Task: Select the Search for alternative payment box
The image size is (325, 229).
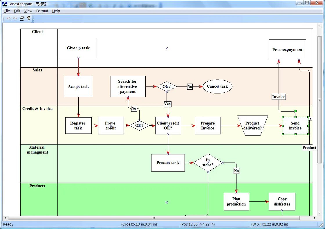Action: pos(128,86)
